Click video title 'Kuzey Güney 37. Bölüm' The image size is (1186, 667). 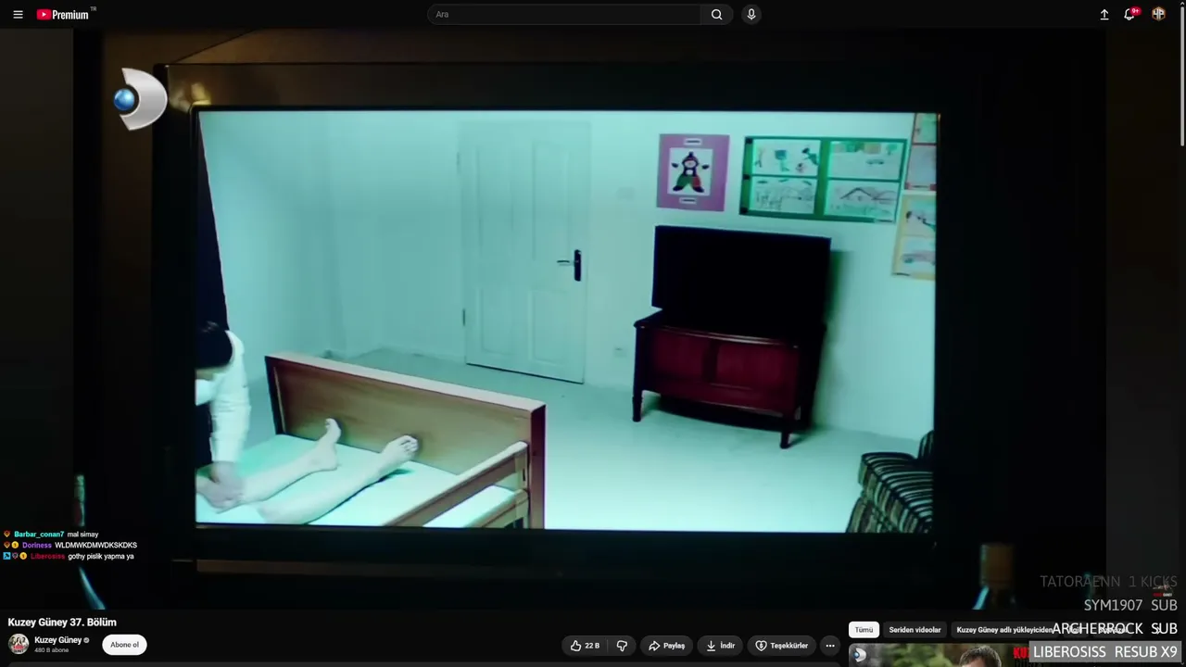62,623
